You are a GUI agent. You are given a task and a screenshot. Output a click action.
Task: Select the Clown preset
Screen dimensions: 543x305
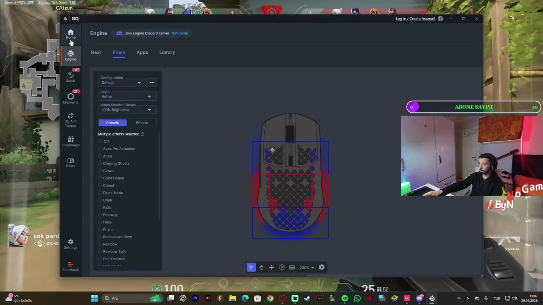(x=106, y=171)
